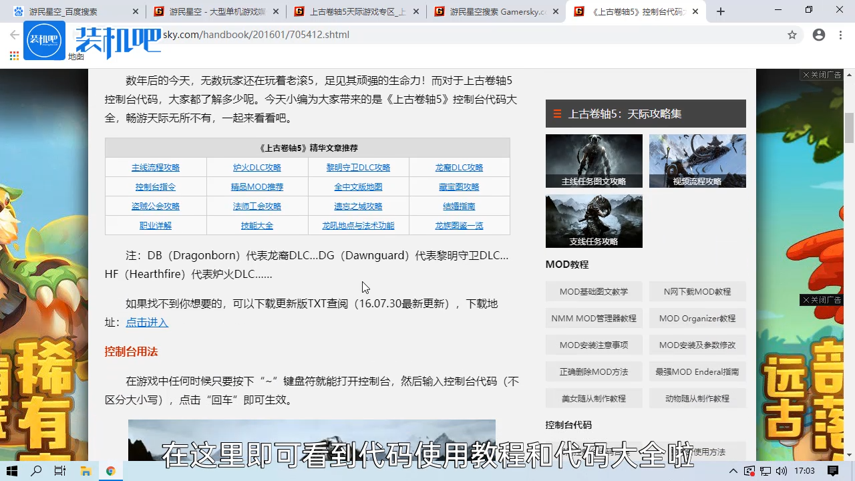Screen dimensions: 855x481
Task: Open the 主线任务图文攻略 thumbnail
Action: pos(593,160)
